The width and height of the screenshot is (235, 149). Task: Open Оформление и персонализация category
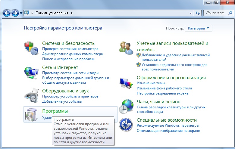pos(171,78)
